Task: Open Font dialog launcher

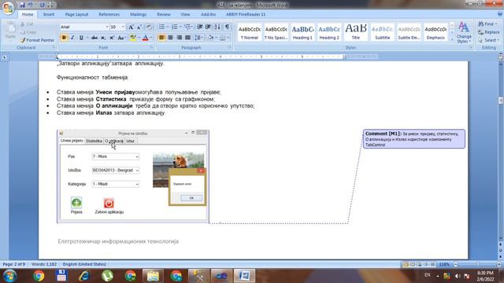Action: click(151, 47)
